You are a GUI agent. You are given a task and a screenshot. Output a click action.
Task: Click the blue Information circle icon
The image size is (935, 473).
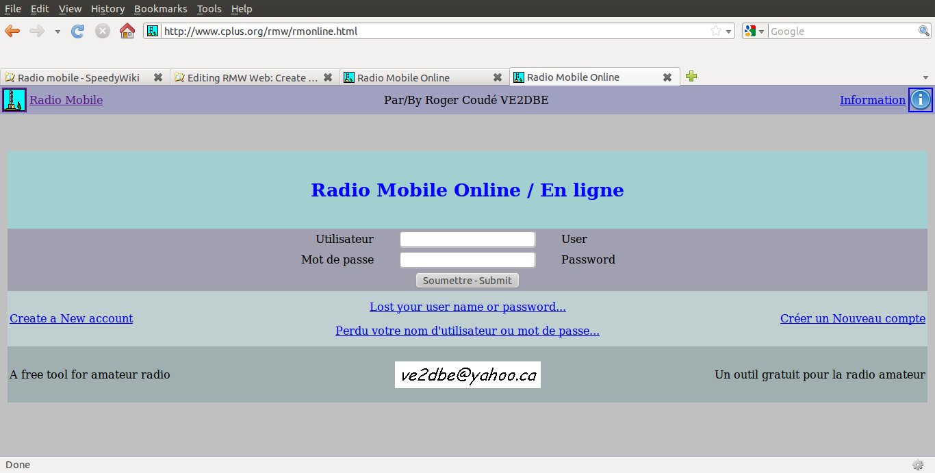(x=921, y=100)
